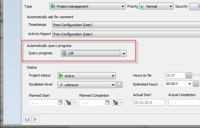Click the save disk icon
This screenshot has height=128, width=200.
(27, 119)
